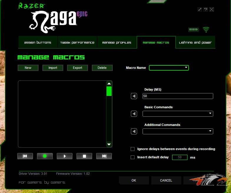Open the Additional Commands dropdown

pyautogui.click(x=178, y=131)
